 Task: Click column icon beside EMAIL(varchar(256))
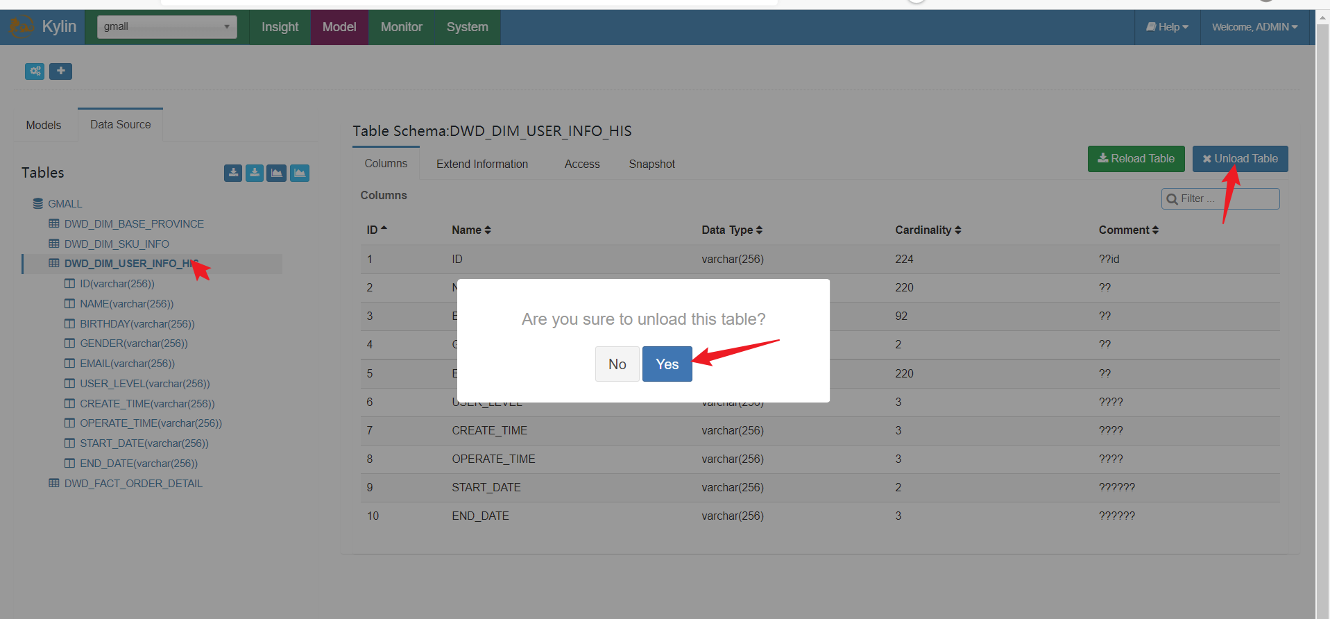69,363
